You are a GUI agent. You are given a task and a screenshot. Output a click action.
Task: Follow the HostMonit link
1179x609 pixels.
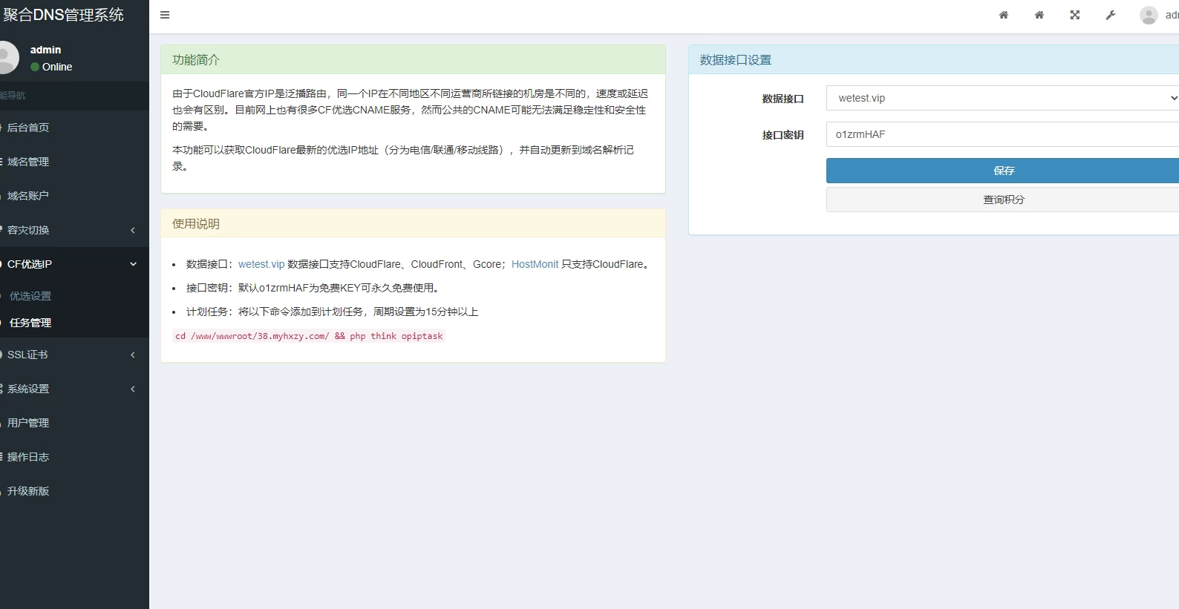pos(535,264)
